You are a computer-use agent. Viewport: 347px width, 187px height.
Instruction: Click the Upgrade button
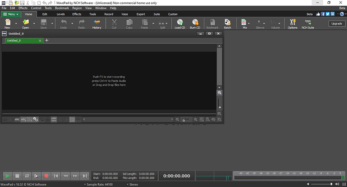pyautogui.click(x=337, y=24)
